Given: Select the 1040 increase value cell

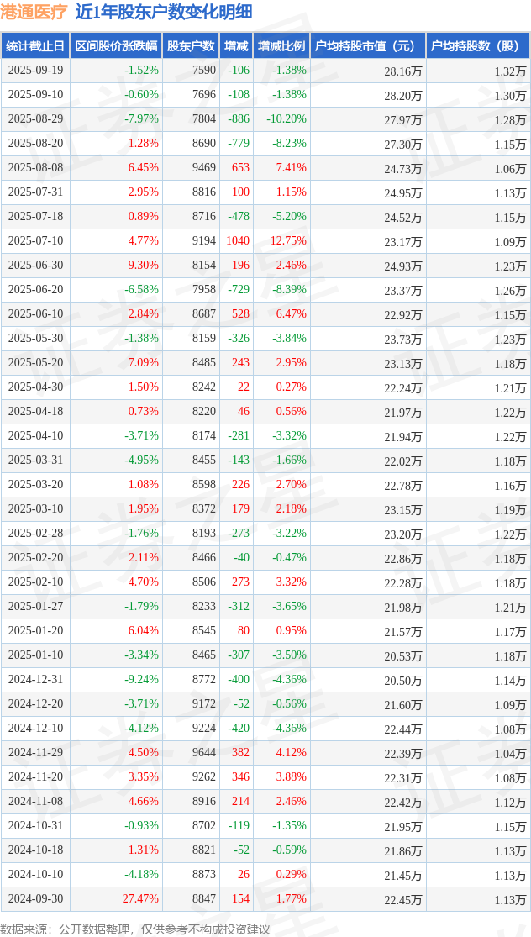Looking at the screenshot, I should (x=238, y=241).
